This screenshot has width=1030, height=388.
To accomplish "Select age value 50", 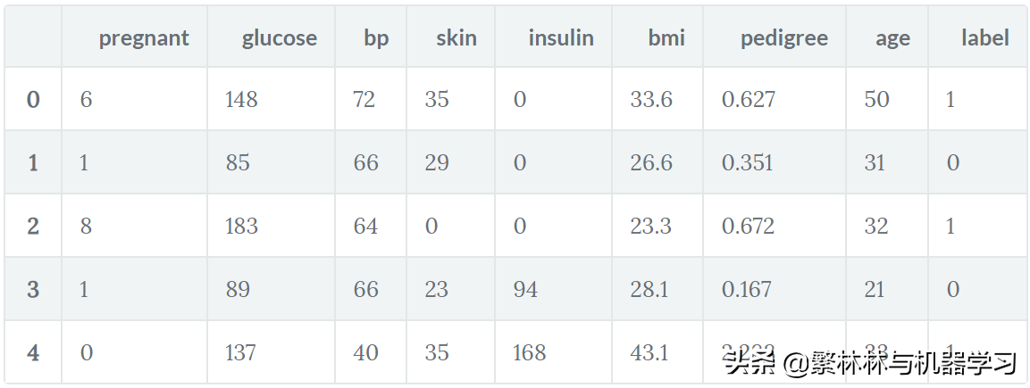I will click(x=877, y=100).
